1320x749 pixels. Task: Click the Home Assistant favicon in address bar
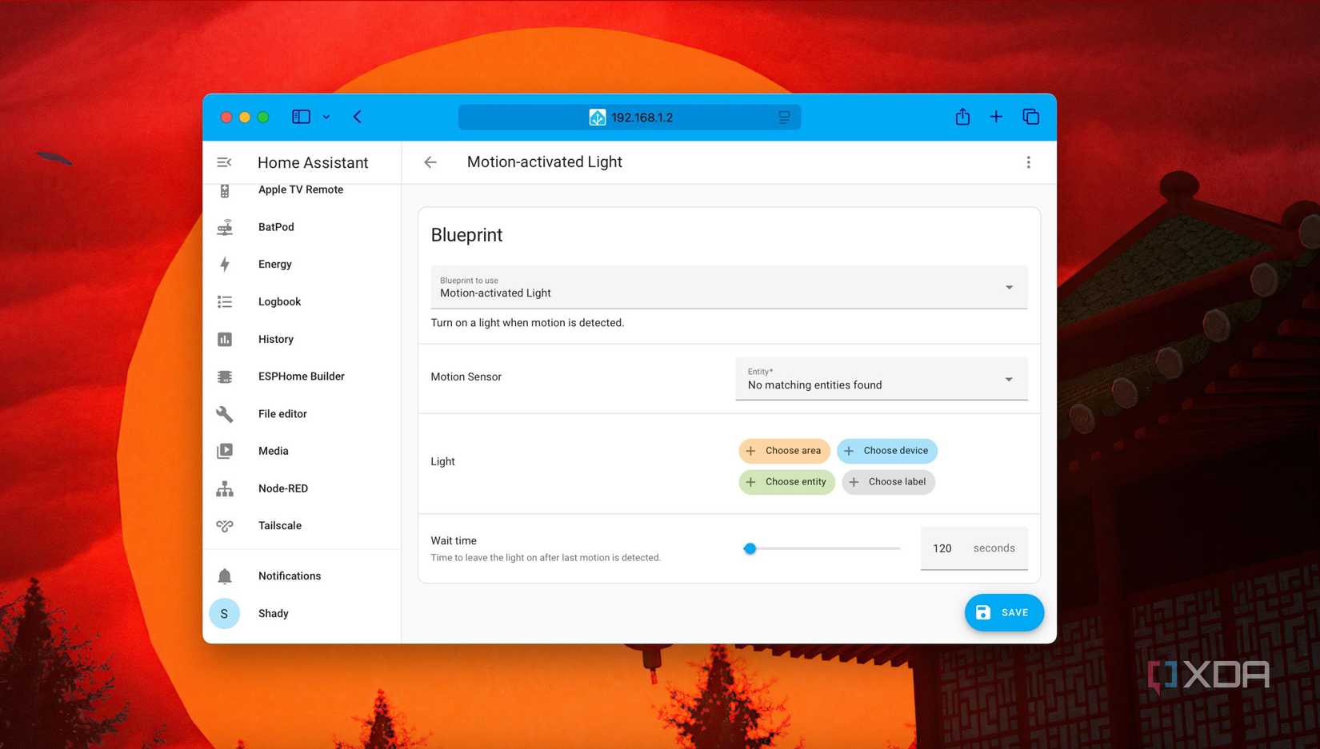coord(597,118)
